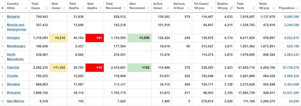Click the sort arrows icon beside Population
Screen dimensions: 301x106
[297, 8]
